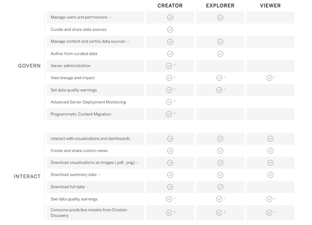Click Viewer checkmark for View lineage and impact
The width and height of the screenshot is (312, 225).
[x=269, y=78]
